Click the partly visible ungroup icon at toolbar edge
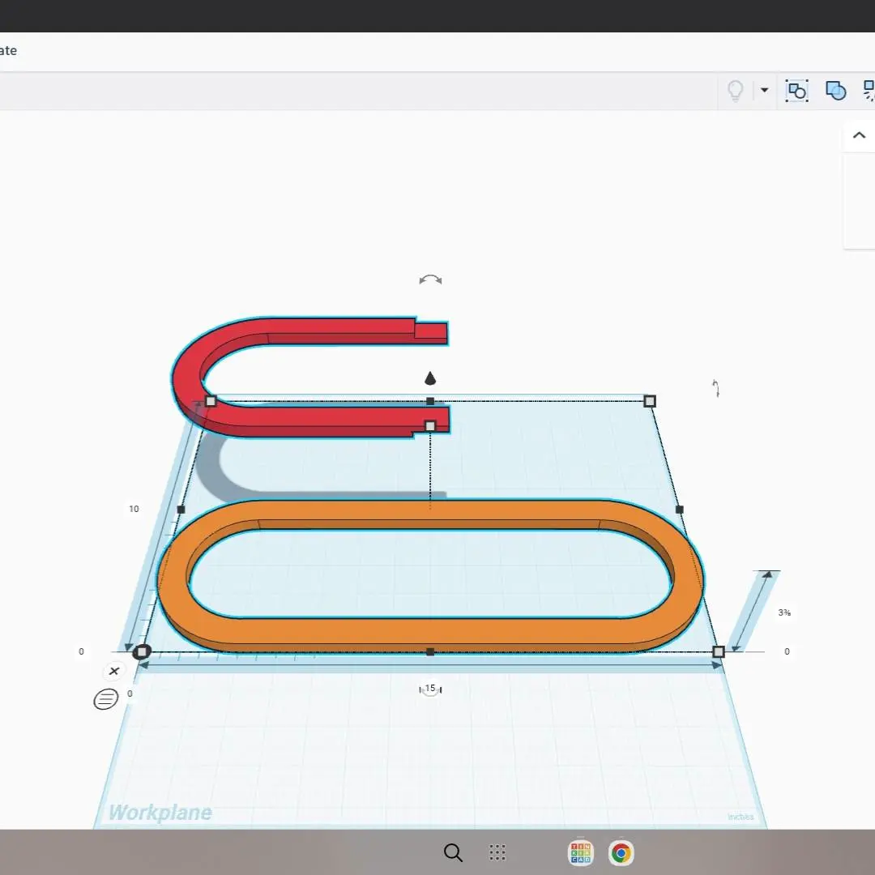875x875 pixels. (869, 91)
